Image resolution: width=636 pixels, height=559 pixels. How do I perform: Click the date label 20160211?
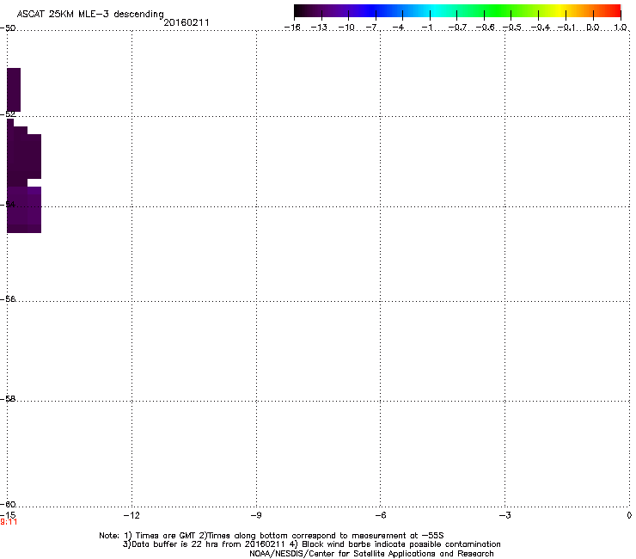click(187, 22)
